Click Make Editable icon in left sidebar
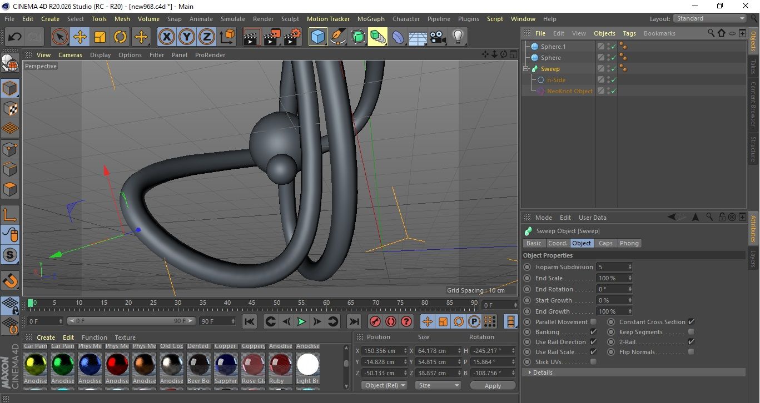The width and height of the screenshot is (760, 403). 11,64
